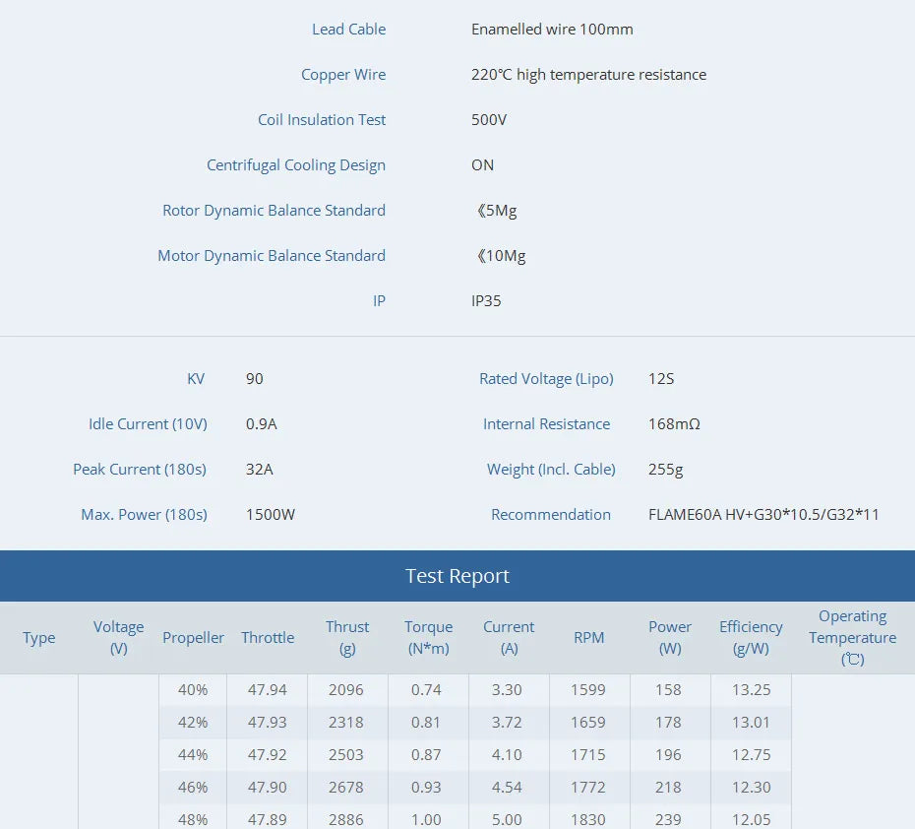This screenshot has height=829, width=915.
Task: Select the Efficiency (g/W) column header
Action: tap(751, 638)
